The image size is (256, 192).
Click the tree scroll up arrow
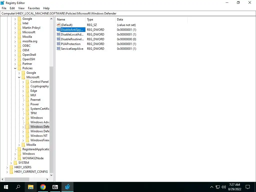coord(51,19)
